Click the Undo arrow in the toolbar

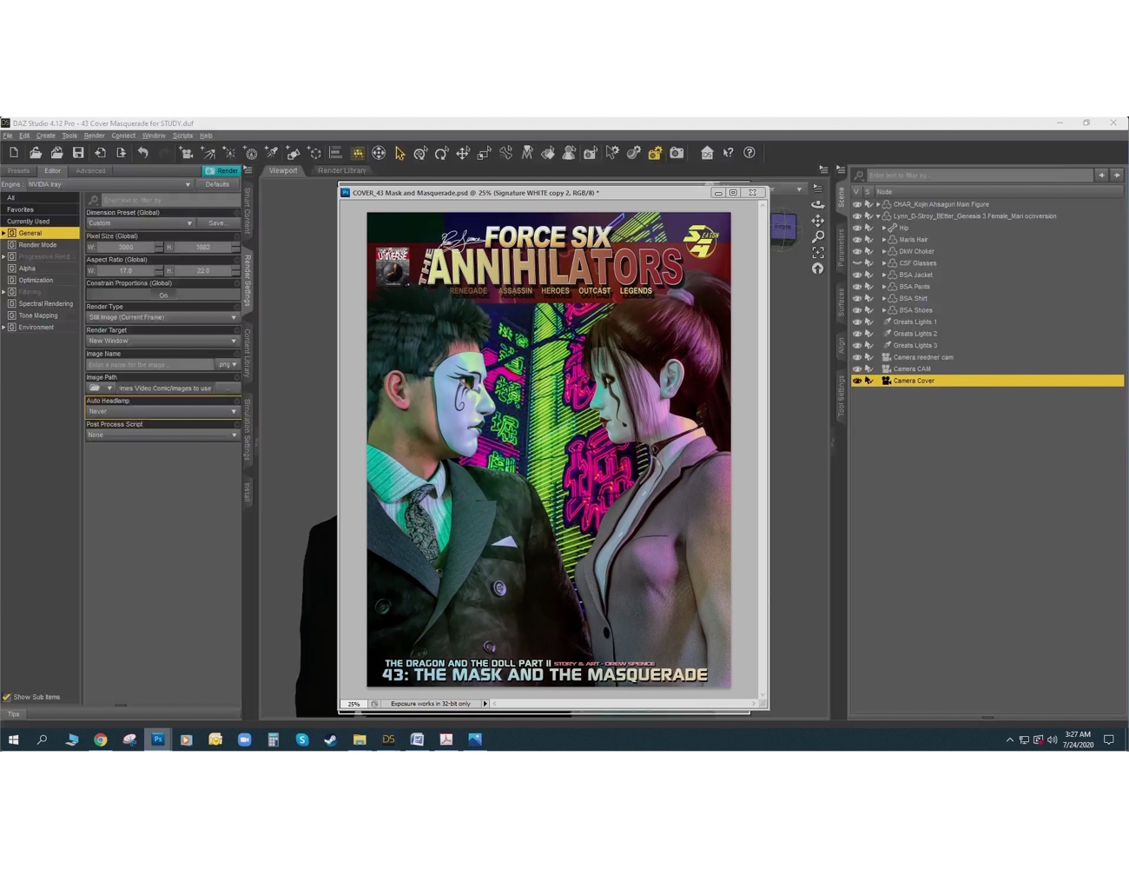coord(142,153)
